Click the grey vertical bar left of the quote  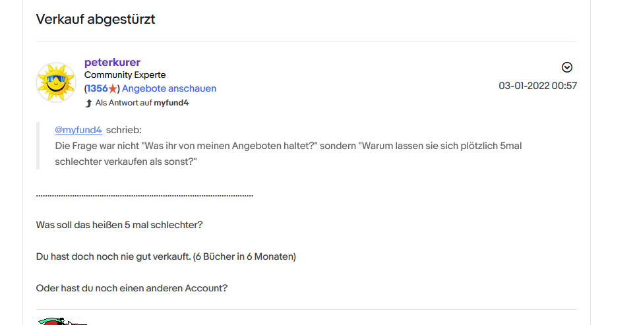coord(38,146)
